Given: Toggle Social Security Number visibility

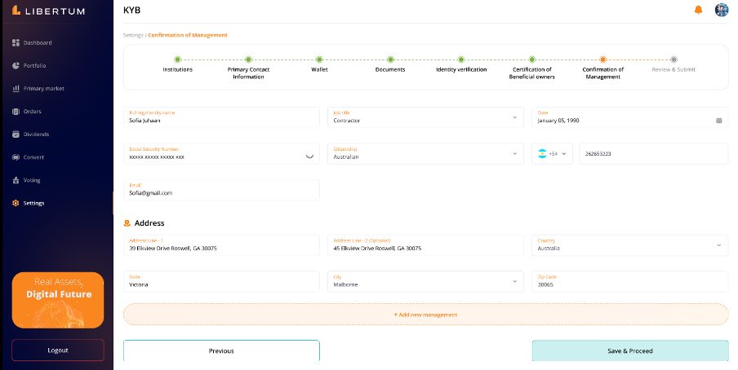Looking at the screenshot, I should 309,155.
